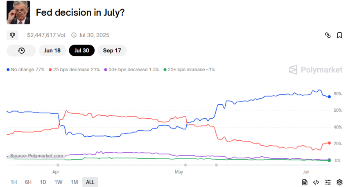Open chart filter sliders icon
348x187 pixels.
pos(328,182)
